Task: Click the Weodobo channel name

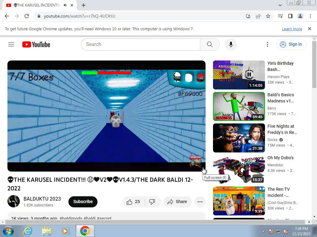Action: 275,165
